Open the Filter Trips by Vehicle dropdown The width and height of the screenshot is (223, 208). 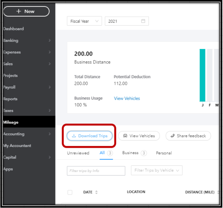tap(156, 171)
